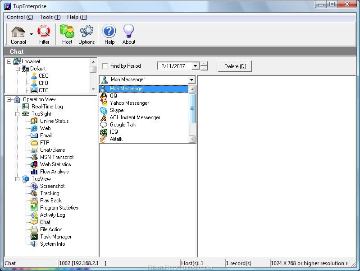Click the Delete (D) button
Screen dimensions: 360x271
tap(235, 66)
